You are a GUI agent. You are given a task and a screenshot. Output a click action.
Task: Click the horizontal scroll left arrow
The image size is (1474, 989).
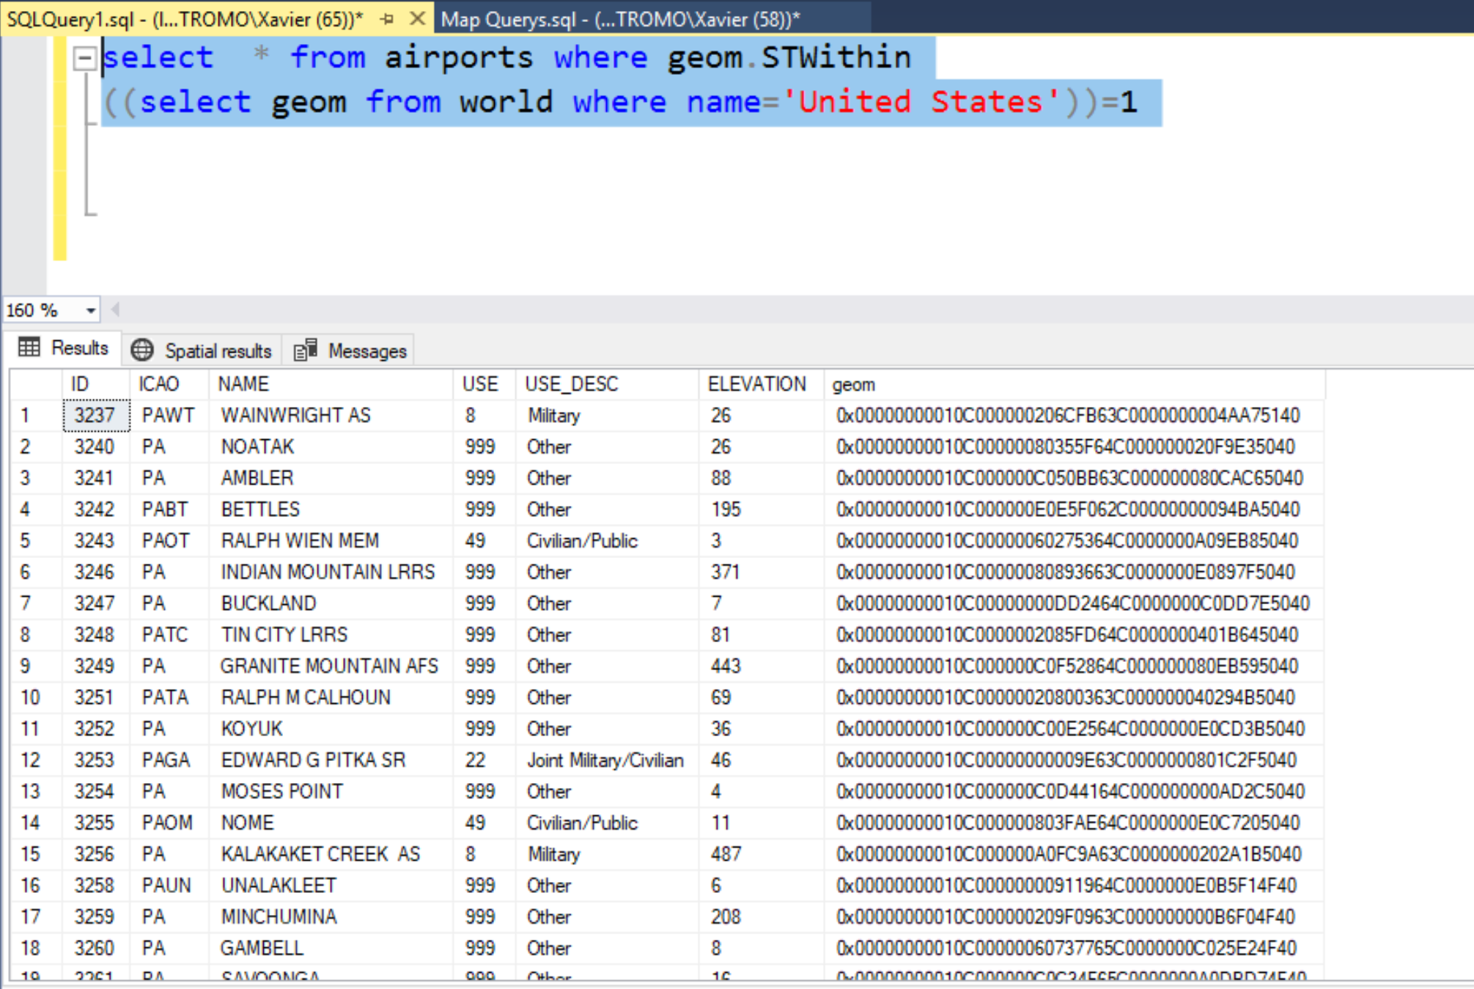(115, 310)
